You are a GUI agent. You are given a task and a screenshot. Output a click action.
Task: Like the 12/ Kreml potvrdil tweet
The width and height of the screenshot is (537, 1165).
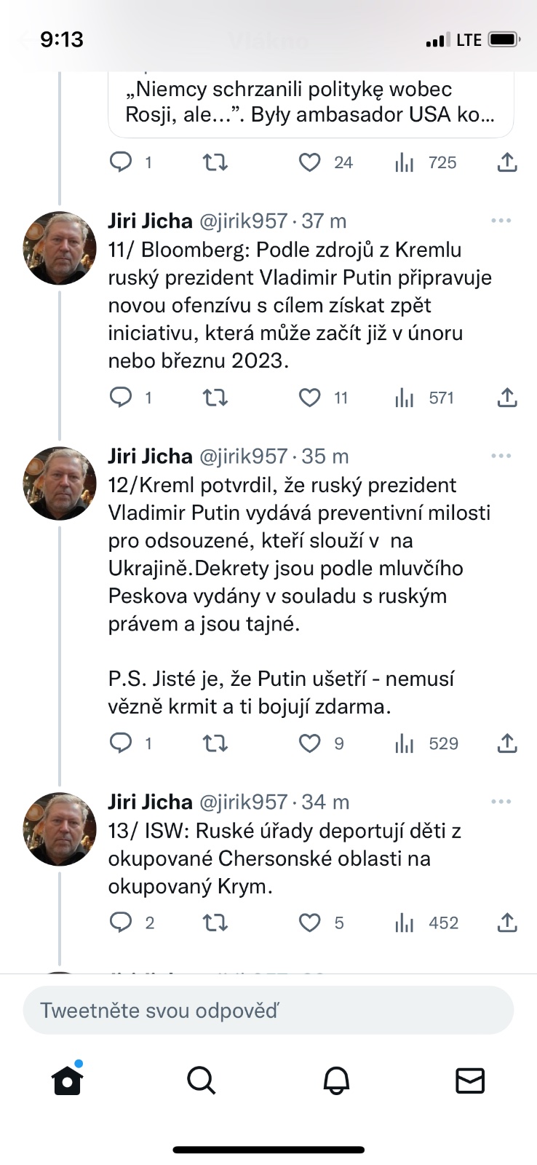(310, 743)
